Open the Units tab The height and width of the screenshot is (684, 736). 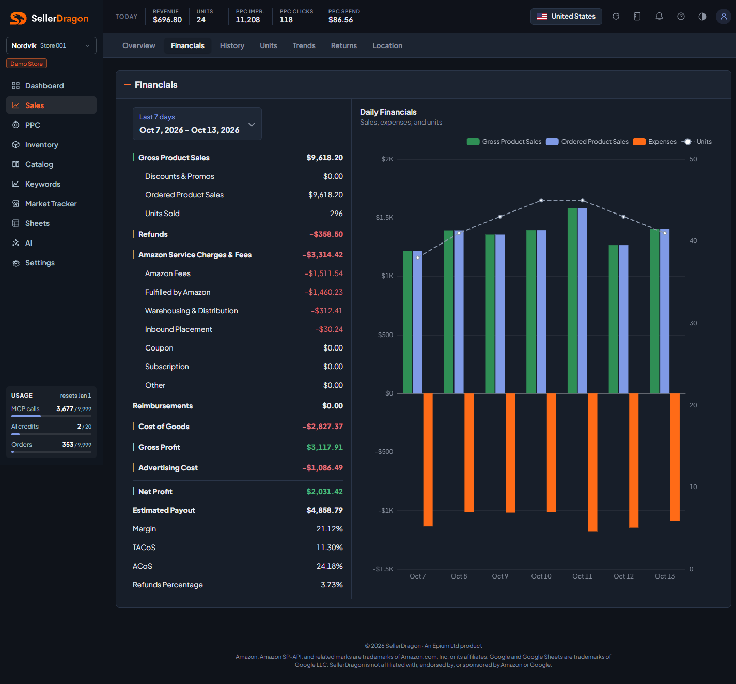(x=269, y=45)
